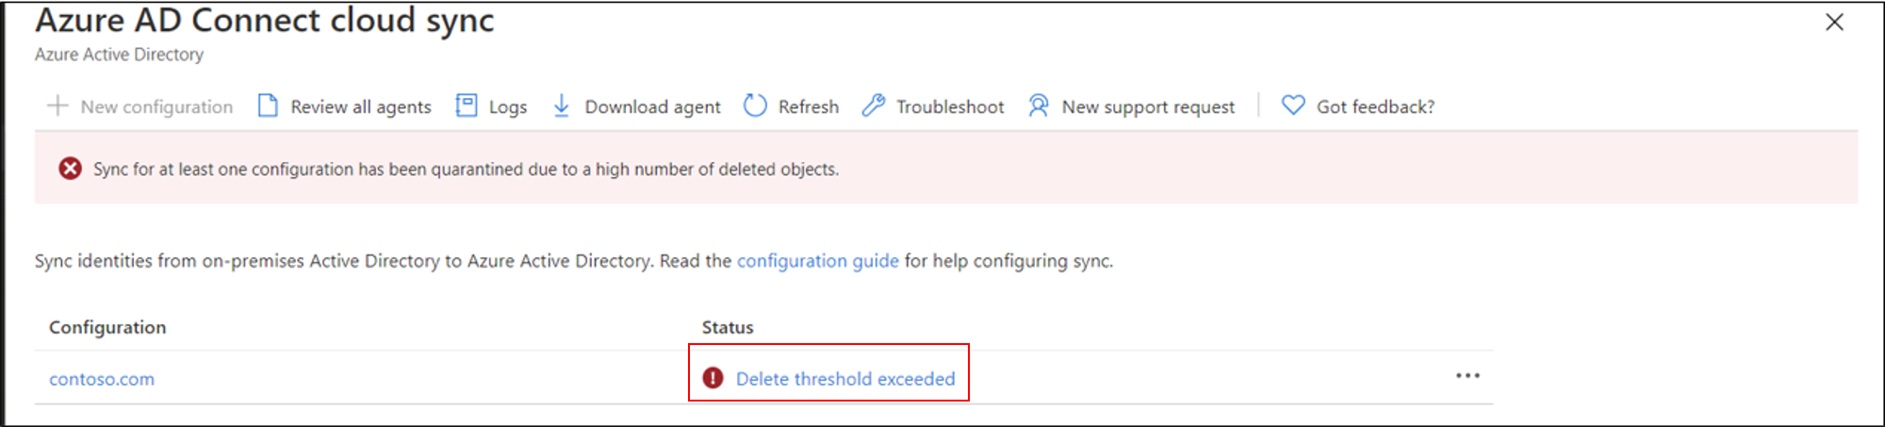Click the document icon beside Review all agents
1885x427 pixels.
(268, 106)
